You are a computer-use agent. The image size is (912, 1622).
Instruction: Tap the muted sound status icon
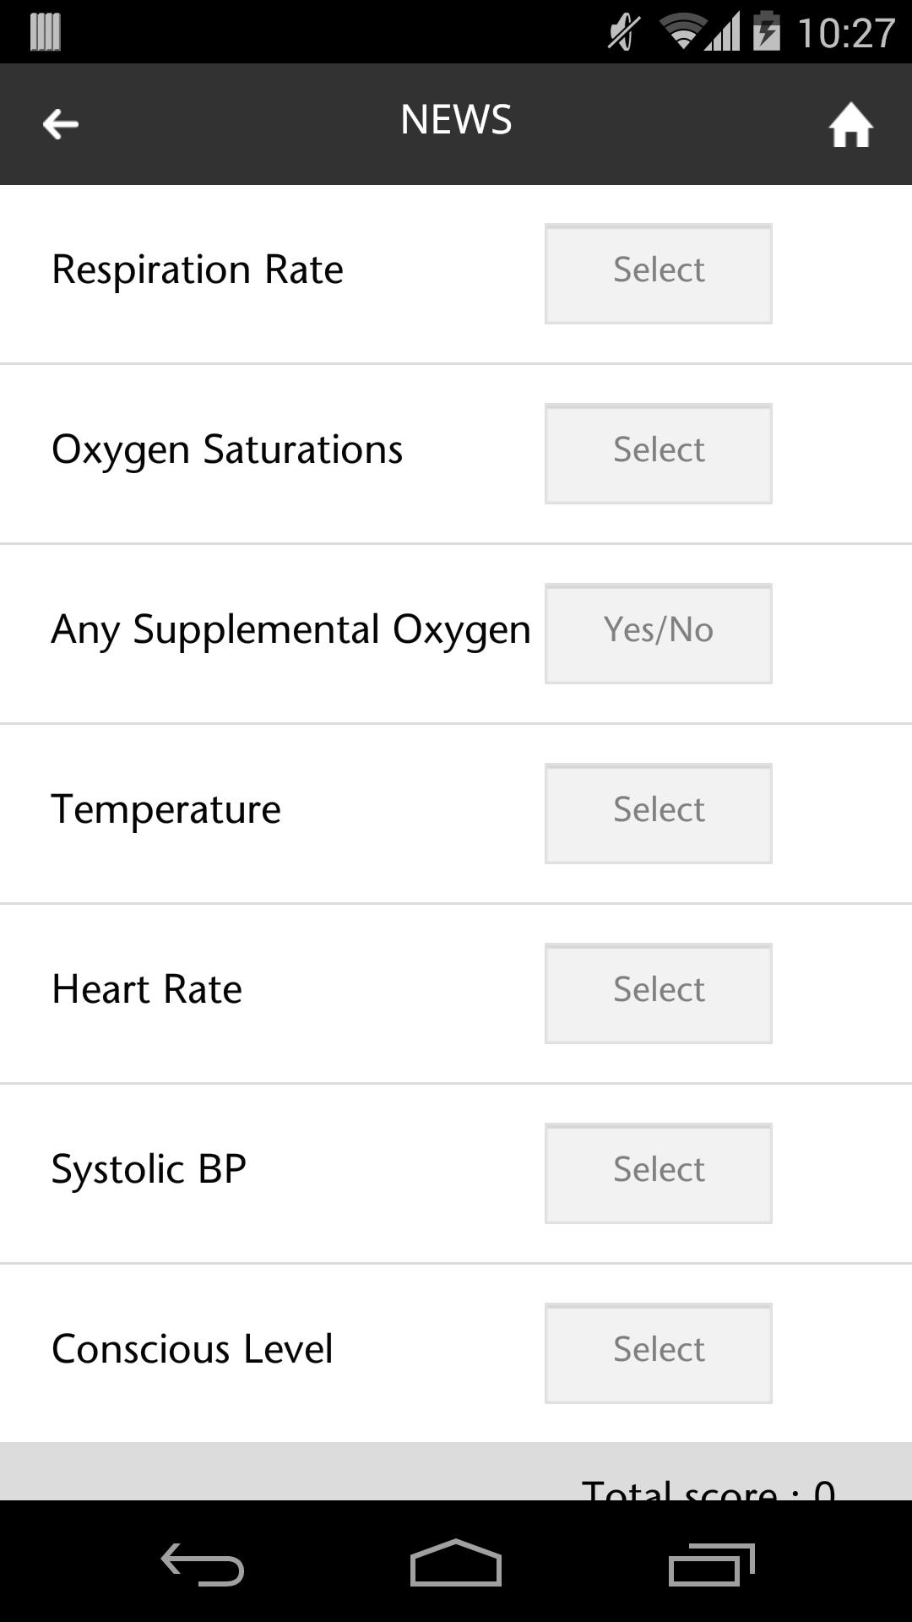[x=624, y=33]
